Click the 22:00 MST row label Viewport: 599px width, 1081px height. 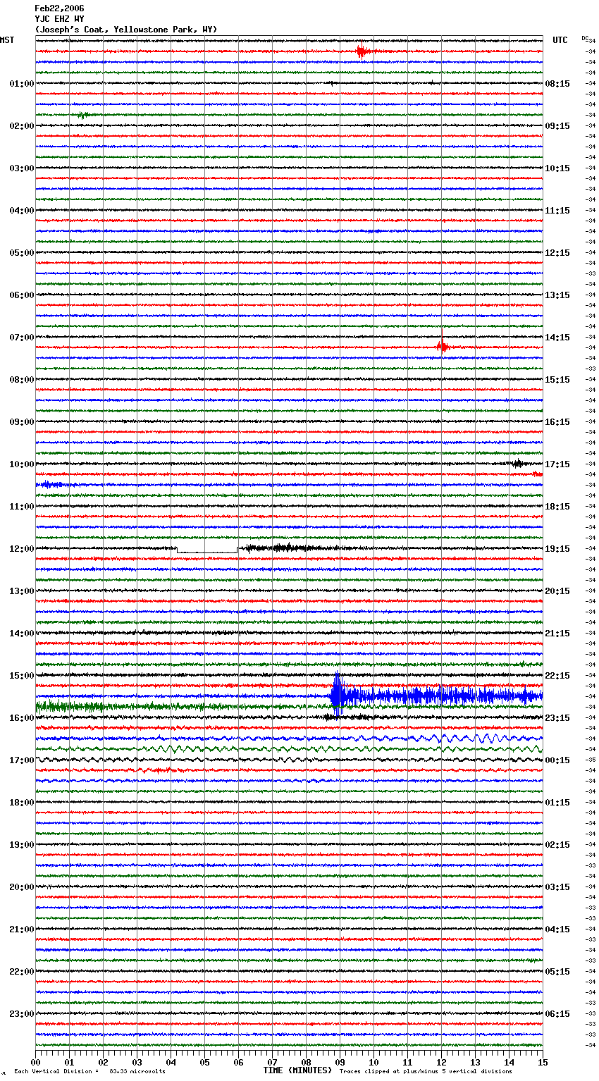click(22, 972)
